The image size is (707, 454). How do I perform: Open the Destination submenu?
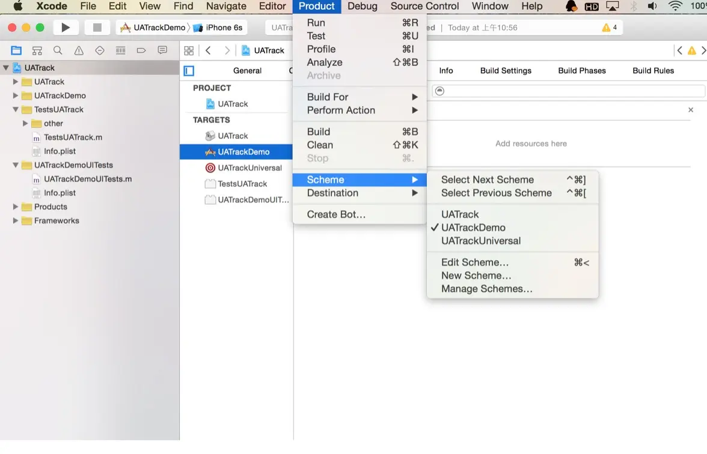pos(360,193)
